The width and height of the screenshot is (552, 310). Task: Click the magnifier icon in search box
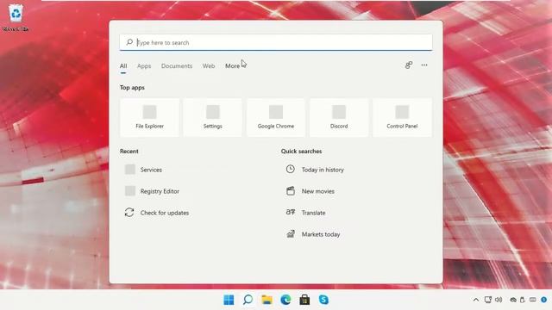(129, 42)
